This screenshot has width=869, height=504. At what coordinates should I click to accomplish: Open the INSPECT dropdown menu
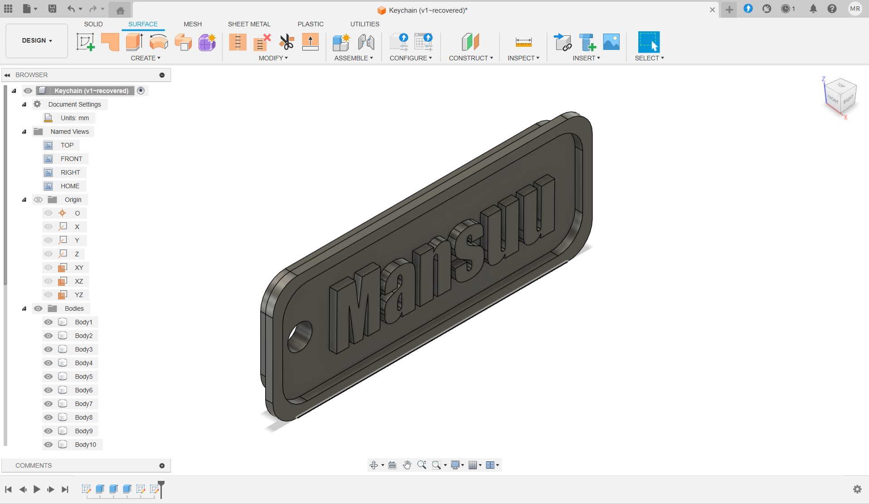coord(524,58)
